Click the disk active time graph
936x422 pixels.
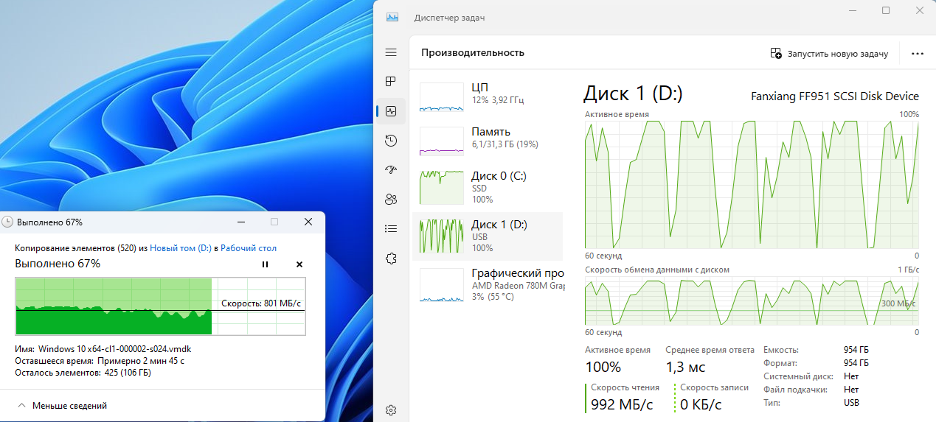(x=752, y=185)
